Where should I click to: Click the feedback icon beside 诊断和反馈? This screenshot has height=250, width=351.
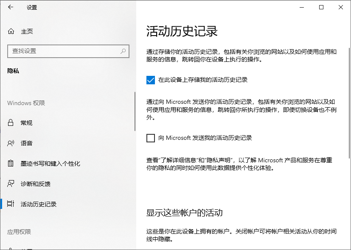point(11,183)
